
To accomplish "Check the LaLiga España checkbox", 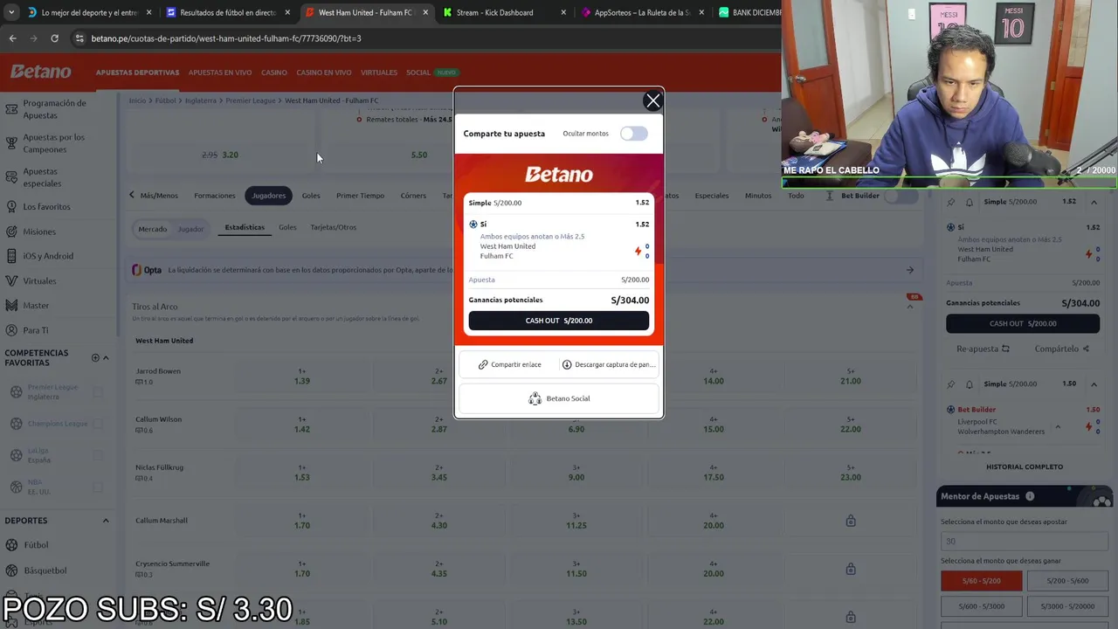I will pos(98,455).
